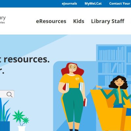Click the "resources." headline text
The image size is (131, 131).
tap(27, 59)
